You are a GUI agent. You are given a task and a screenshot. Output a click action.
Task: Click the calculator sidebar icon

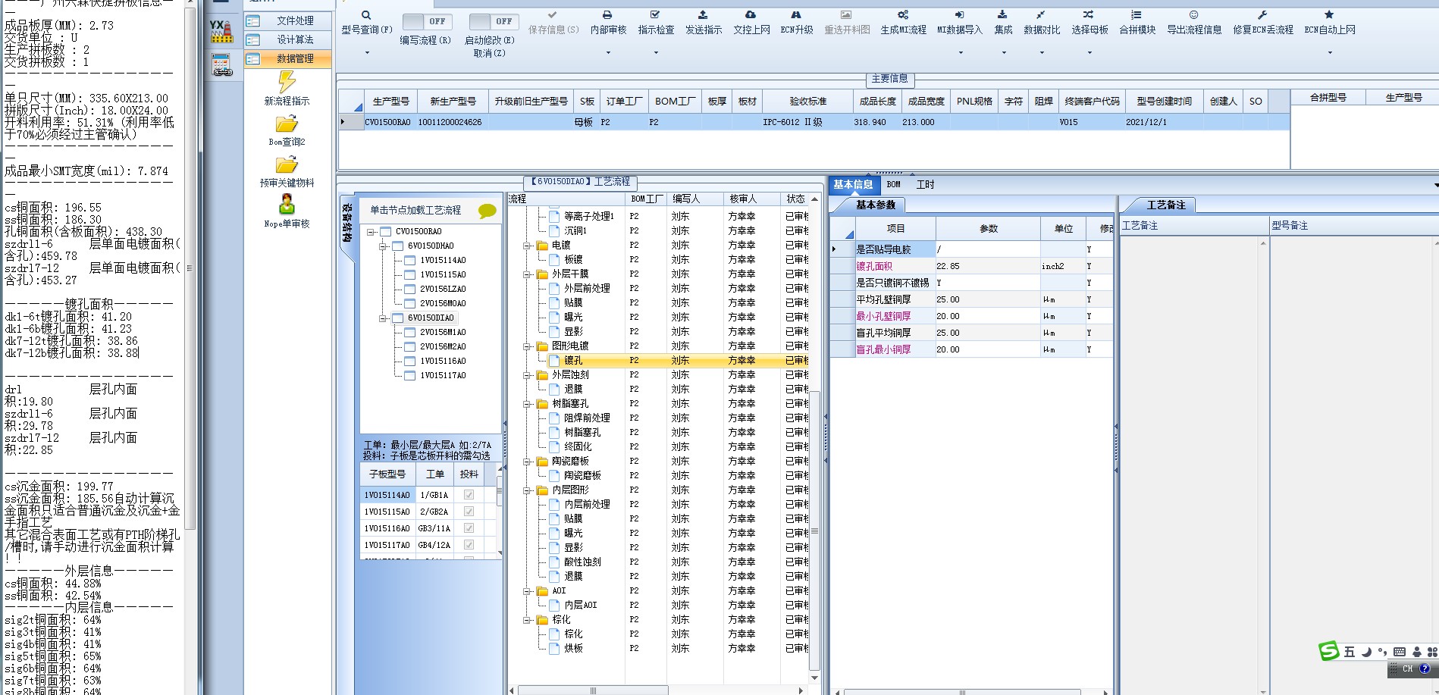point(222,66)
